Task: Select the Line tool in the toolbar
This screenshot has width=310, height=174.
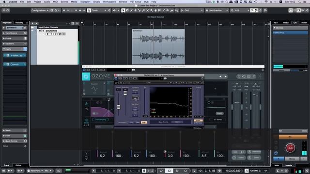Action: (x=164, y=10)
